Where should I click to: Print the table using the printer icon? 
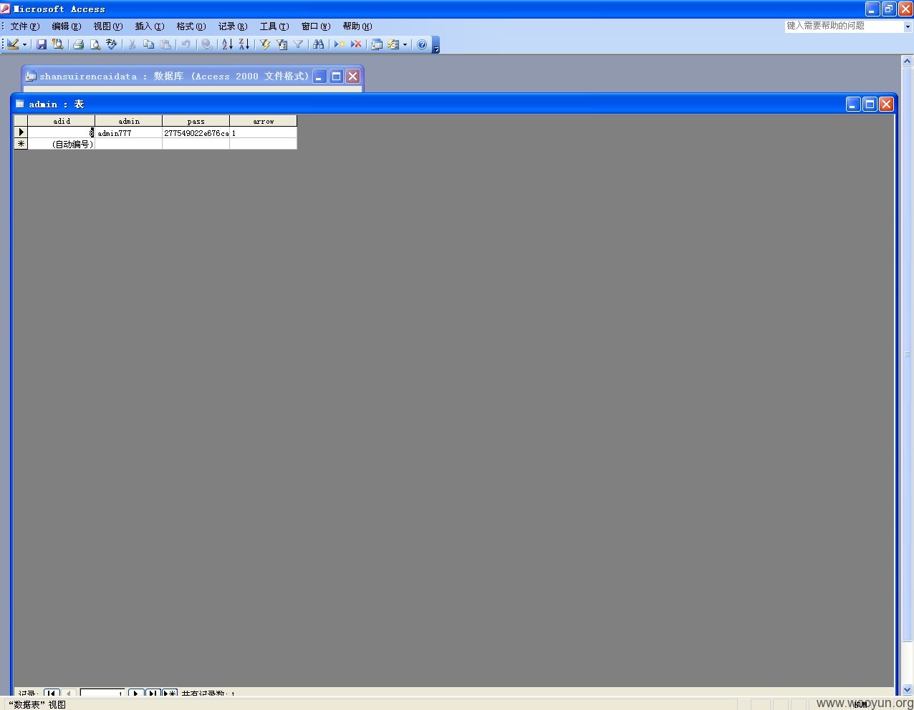tap(78, 44)
